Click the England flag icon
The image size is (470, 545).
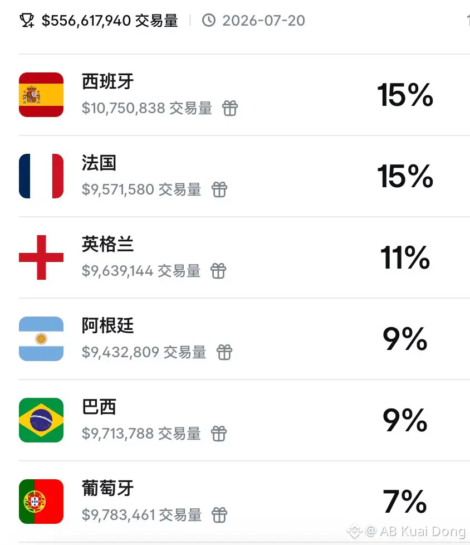pyautogui.click(x=41, y=257)
